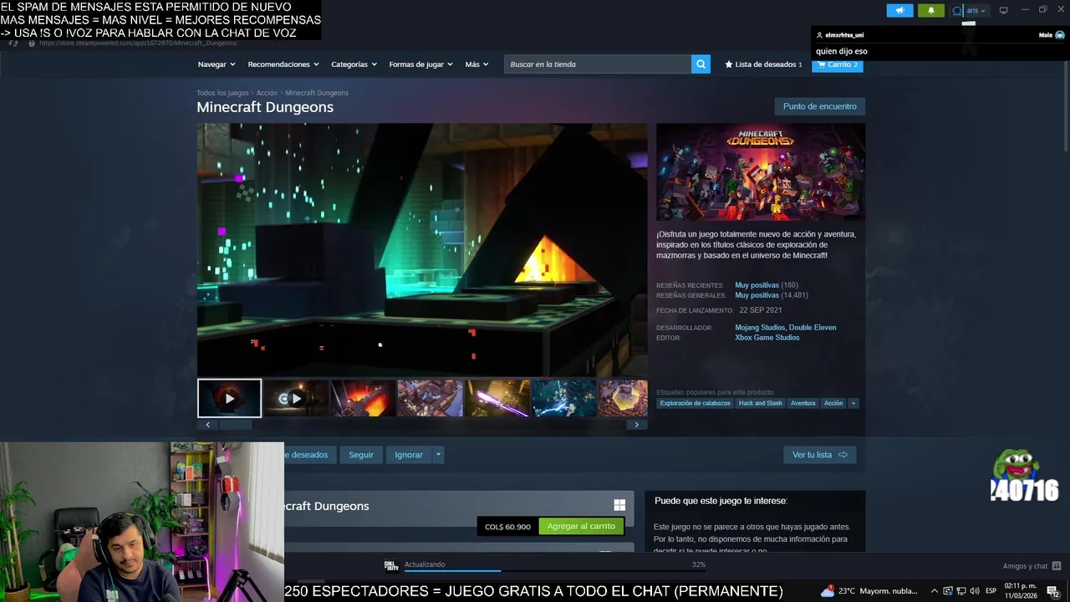The width and height of the screenshot is (1070, 602).
Task: Click the Aventura tag
Action: pos(802,403)
